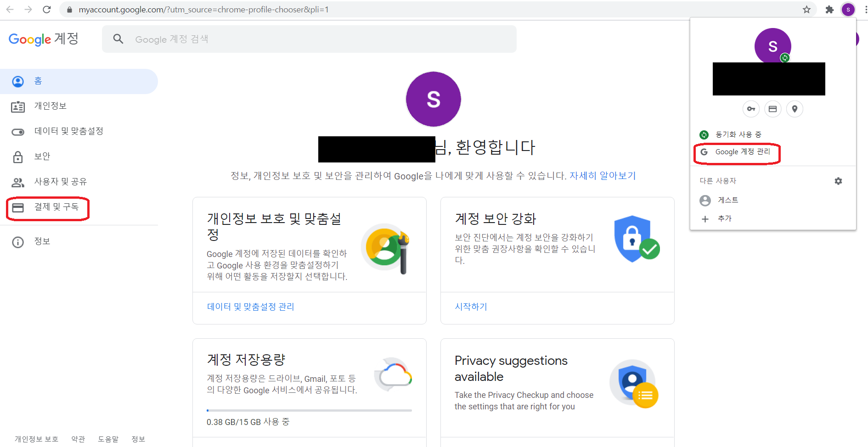The image size is (868, 447).
Task: Select 홈 in the sidebar
Action: tap(79, 81)
